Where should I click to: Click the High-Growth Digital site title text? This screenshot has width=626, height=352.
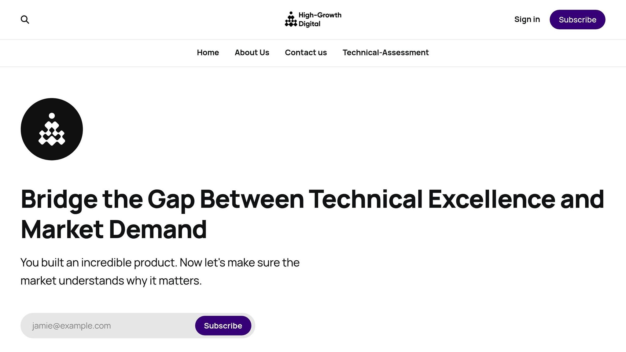320,15
